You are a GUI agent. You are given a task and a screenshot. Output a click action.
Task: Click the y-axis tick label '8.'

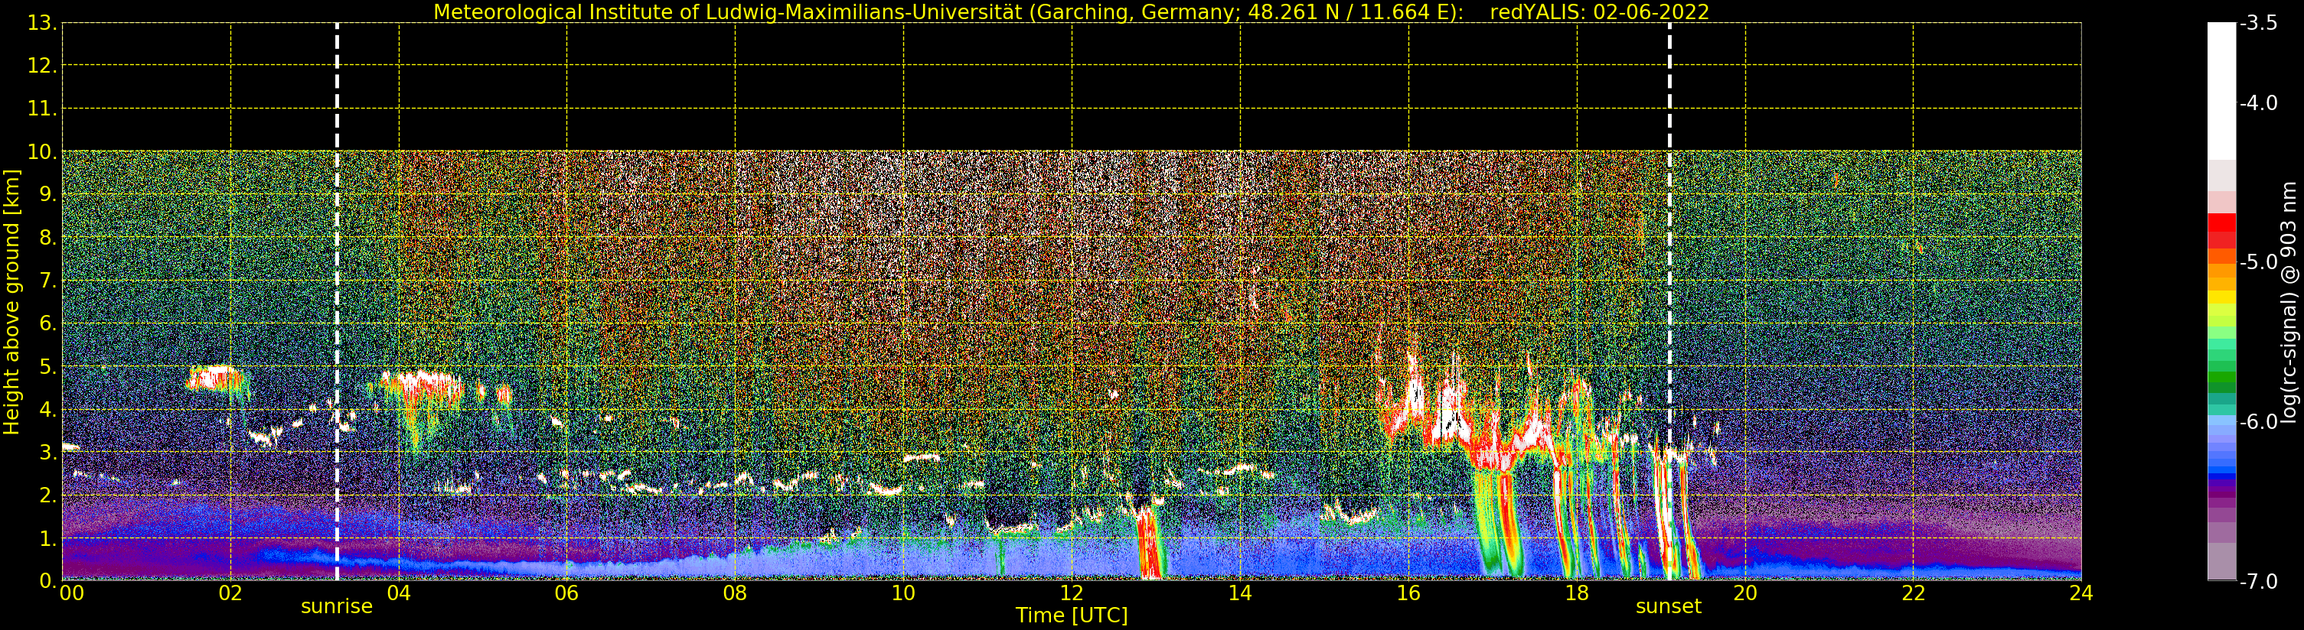coord(48,238)
